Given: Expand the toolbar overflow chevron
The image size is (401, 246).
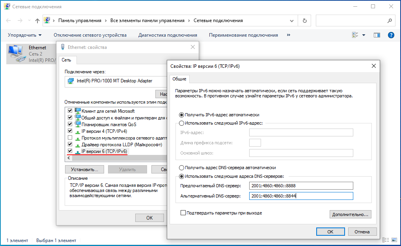Looking at the screenshot, I should click(289, 35).
